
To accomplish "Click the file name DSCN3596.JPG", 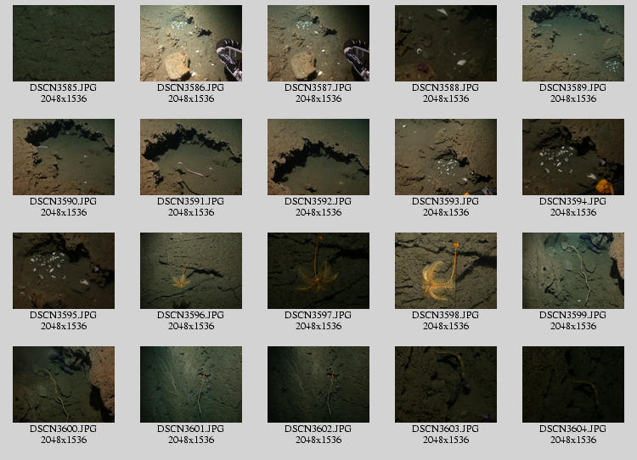I will pyautogui.click(x=191, y=315).
